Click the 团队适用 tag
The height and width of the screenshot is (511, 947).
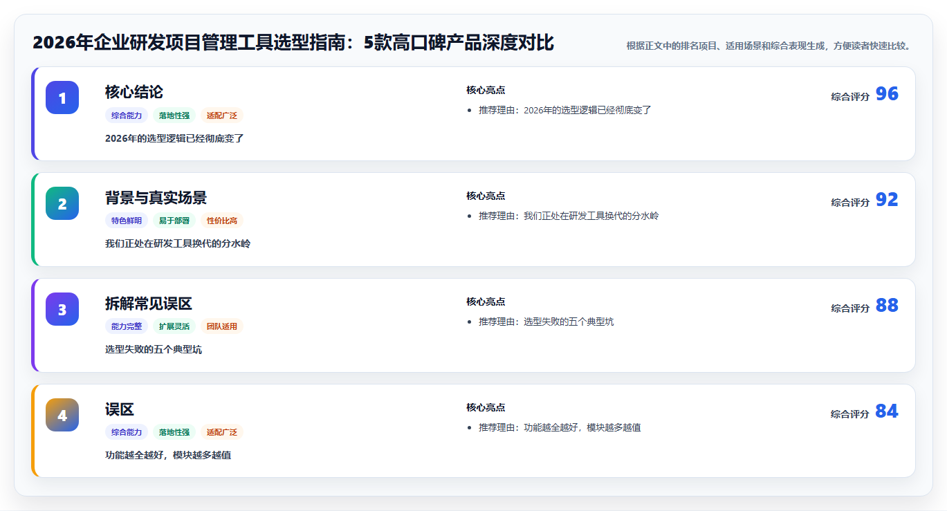pyautogui.click(x=222, y=326)
